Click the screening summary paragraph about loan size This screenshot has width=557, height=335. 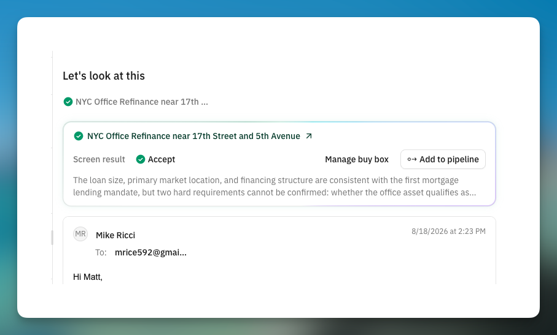pyautogui.click(x=275, y=186)
